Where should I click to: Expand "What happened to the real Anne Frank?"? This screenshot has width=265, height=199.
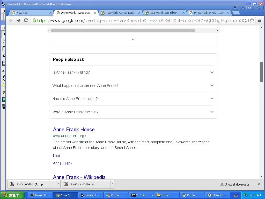point(133,86)
